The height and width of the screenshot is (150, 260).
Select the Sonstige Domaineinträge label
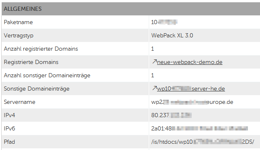point(37,89)
